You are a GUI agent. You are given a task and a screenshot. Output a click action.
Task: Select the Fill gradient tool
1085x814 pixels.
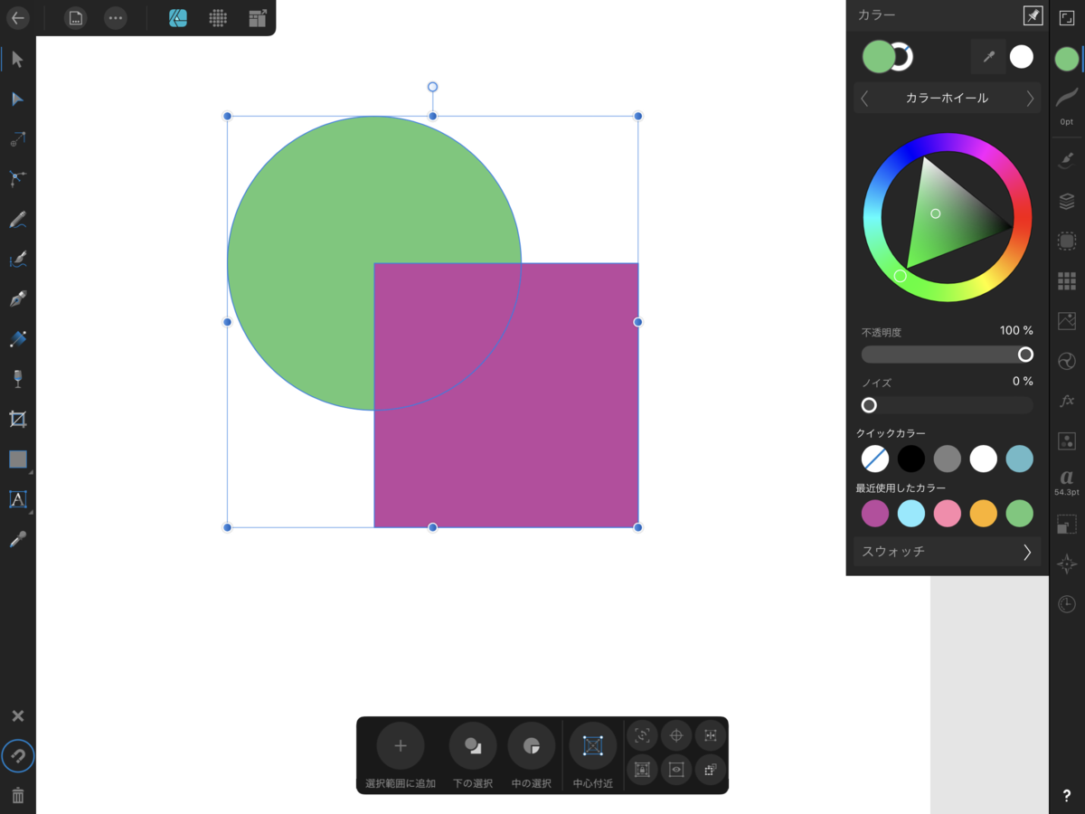click(x=17, y=338)
